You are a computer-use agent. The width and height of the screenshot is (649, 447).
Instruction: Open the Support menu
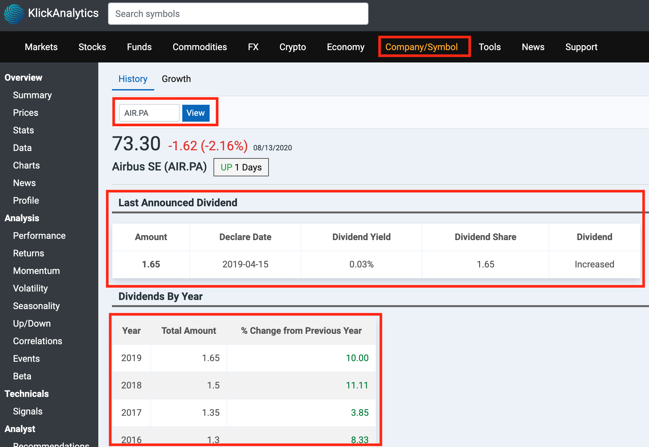coord(581,47)
